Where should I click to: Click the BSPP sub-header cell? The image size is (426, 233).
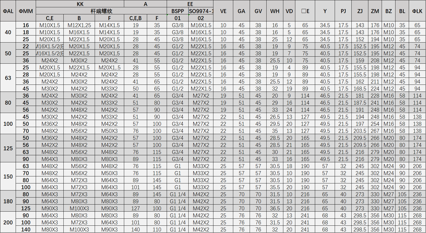[178, 11]
